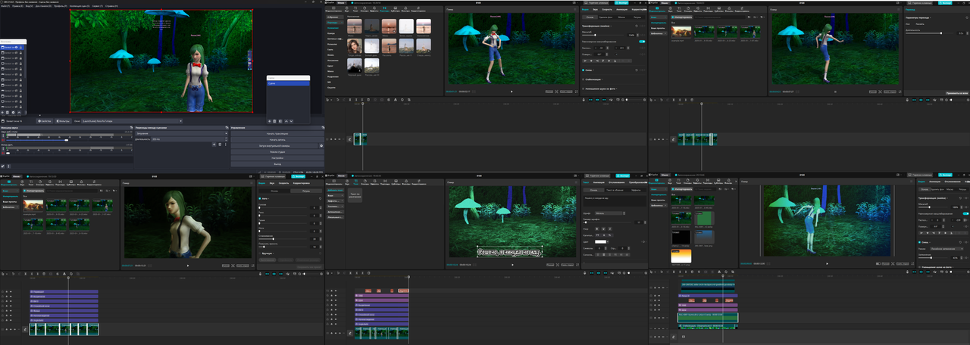Toggle lock icon of selected source in OBS Sources
The width and height of the screenshot is (970, 345).
[x=20, y=47]
